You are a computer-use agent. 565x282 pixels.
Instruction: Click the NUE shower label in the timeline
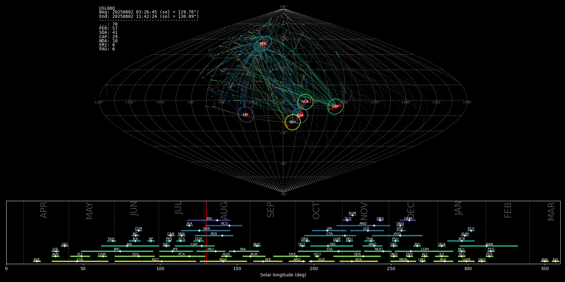257,244
